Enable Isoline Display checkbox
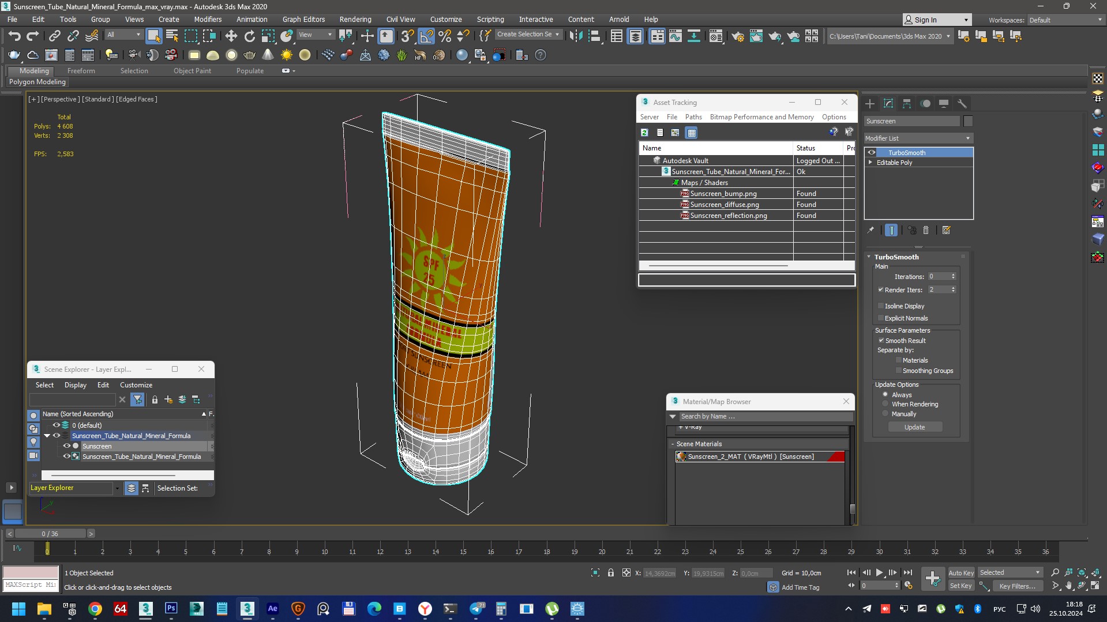 pyautogui.click(x=881, y=306)
